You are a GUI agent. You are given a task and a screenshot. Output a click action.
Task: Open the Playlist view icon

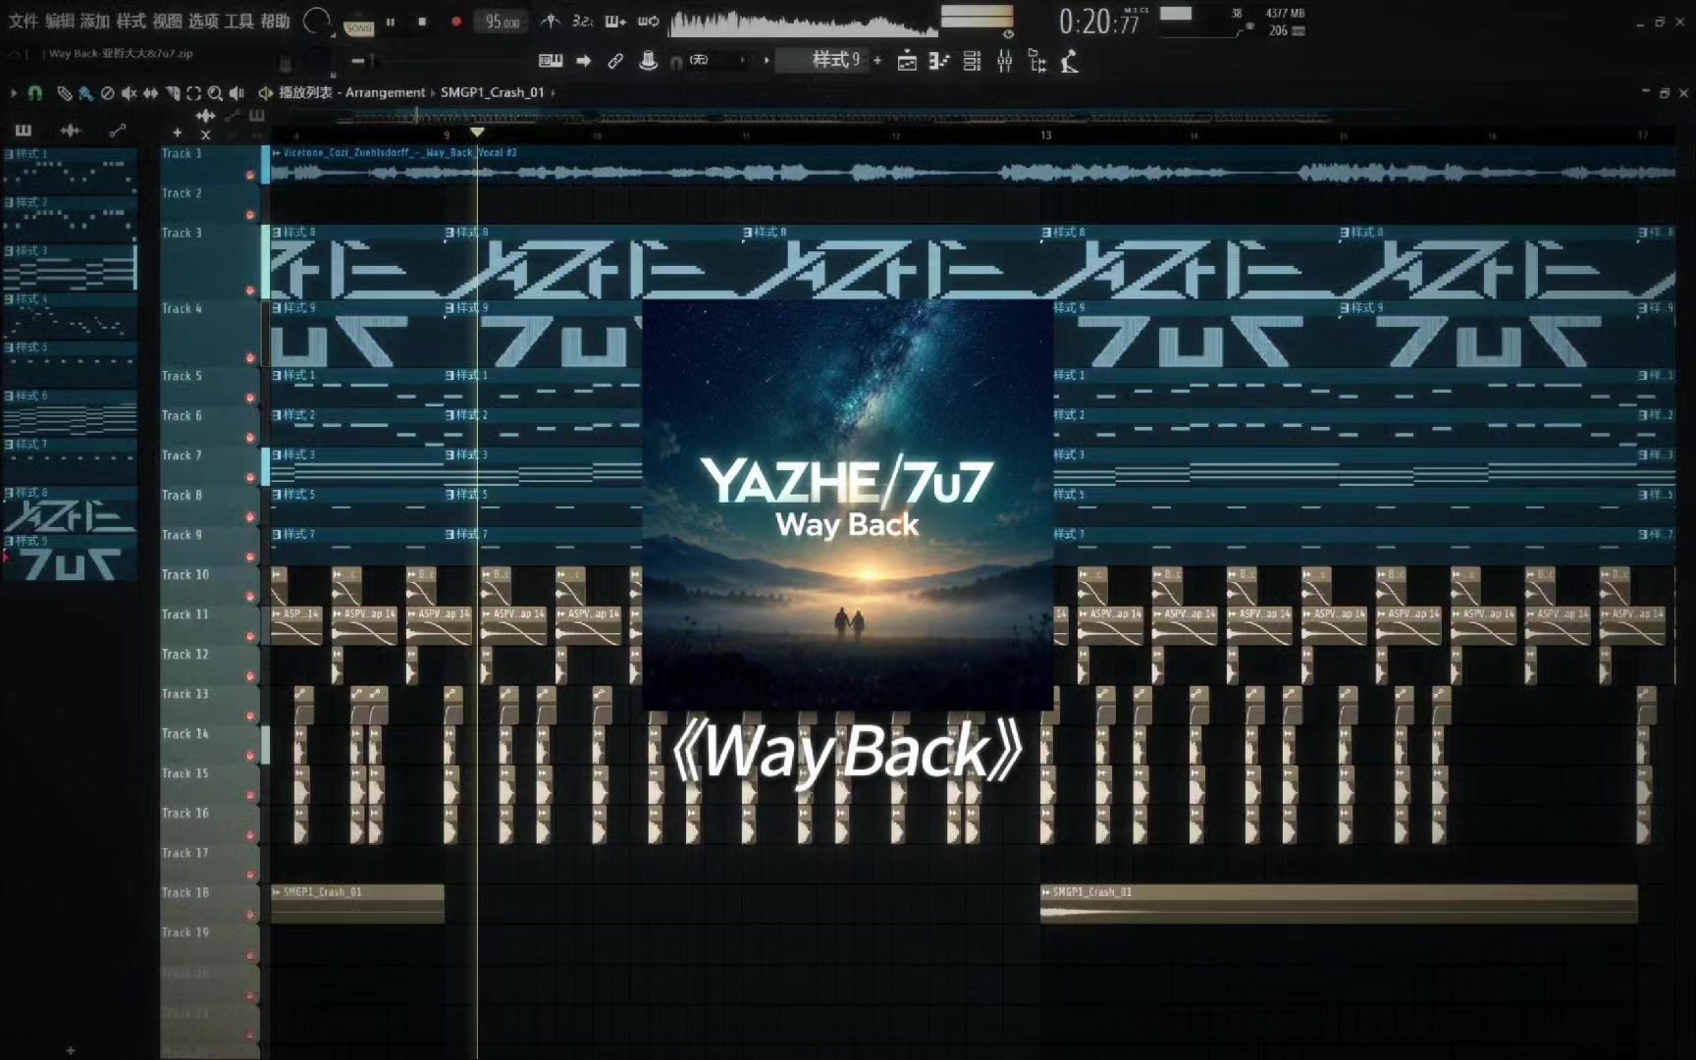tap(908, 62)
